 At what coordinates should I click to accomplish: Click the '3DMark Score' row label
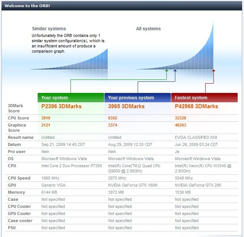[15, 108]
